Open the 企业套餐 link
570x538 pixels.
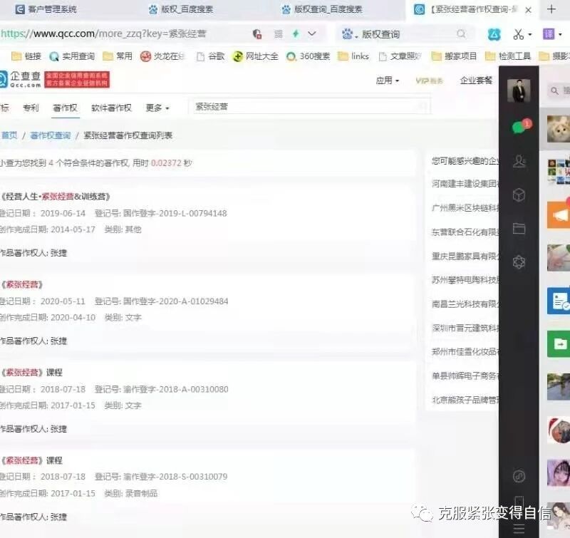click(476, 81)
